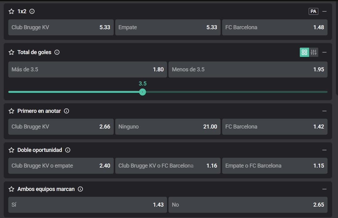Toggle the PA badge in 1x2
Screen dimensions: 338x218
313,11
